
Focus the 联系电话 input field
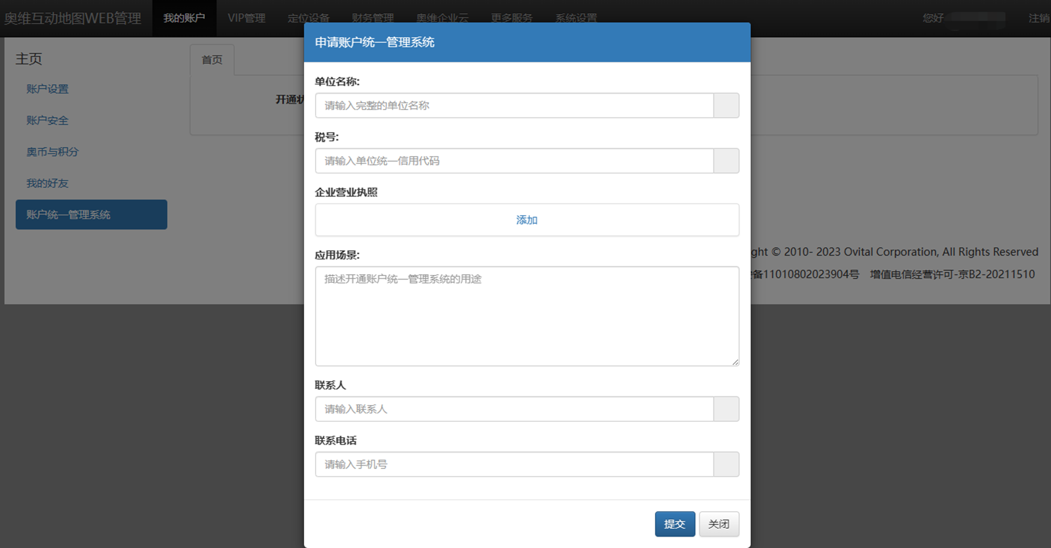click(x=514, y=465)
